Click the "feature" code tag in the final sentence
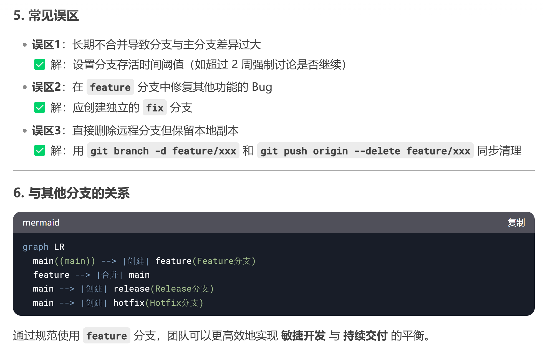 pyautogui.click(x=107, y=336)
